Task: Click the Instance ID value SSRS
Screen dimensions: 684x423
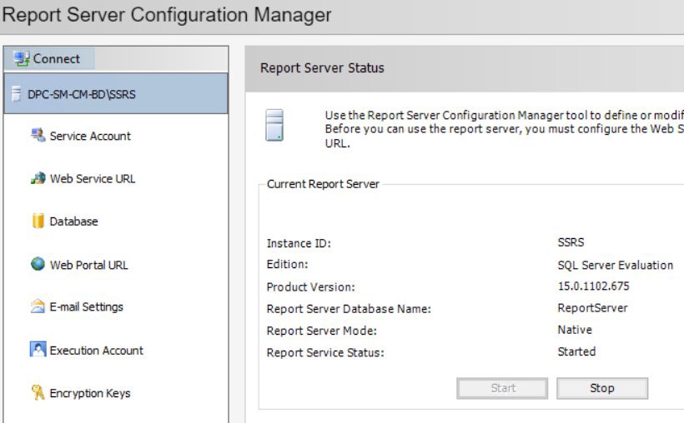Action: pyautogui.click(x=571, y=242)
